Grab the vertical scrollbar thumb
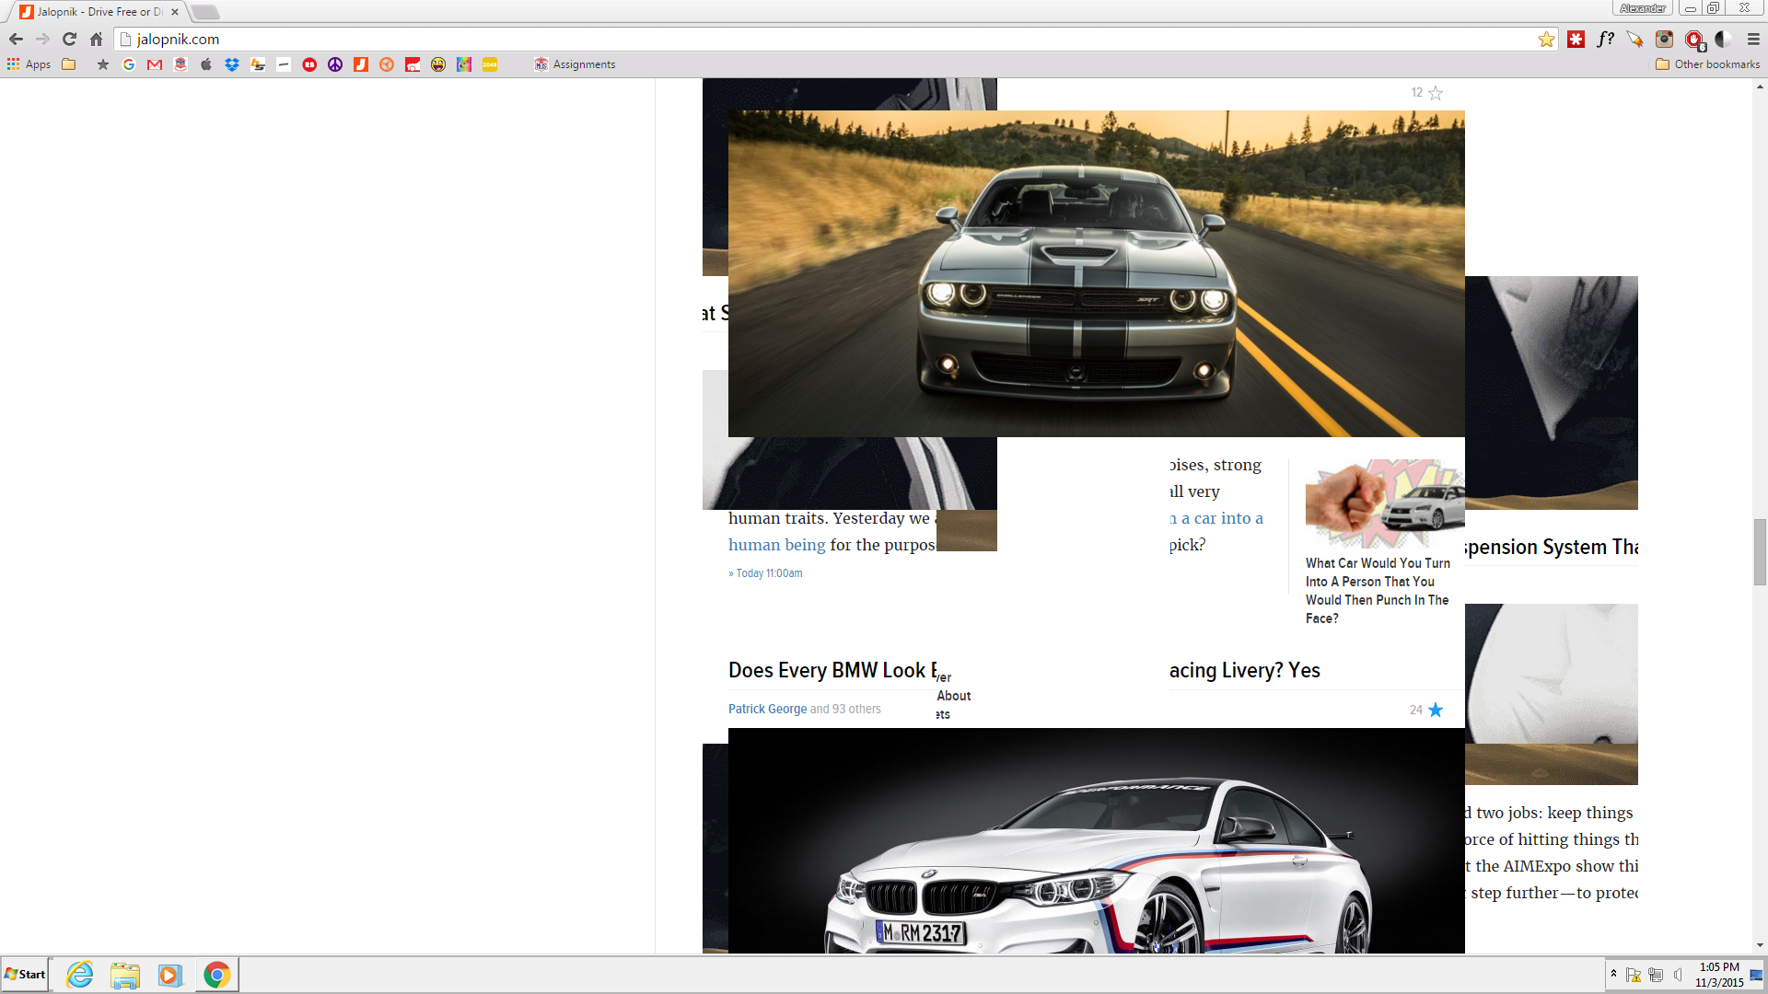Image resolution: width=1768 pixels, height=994 pixels. coord(1760,552)
